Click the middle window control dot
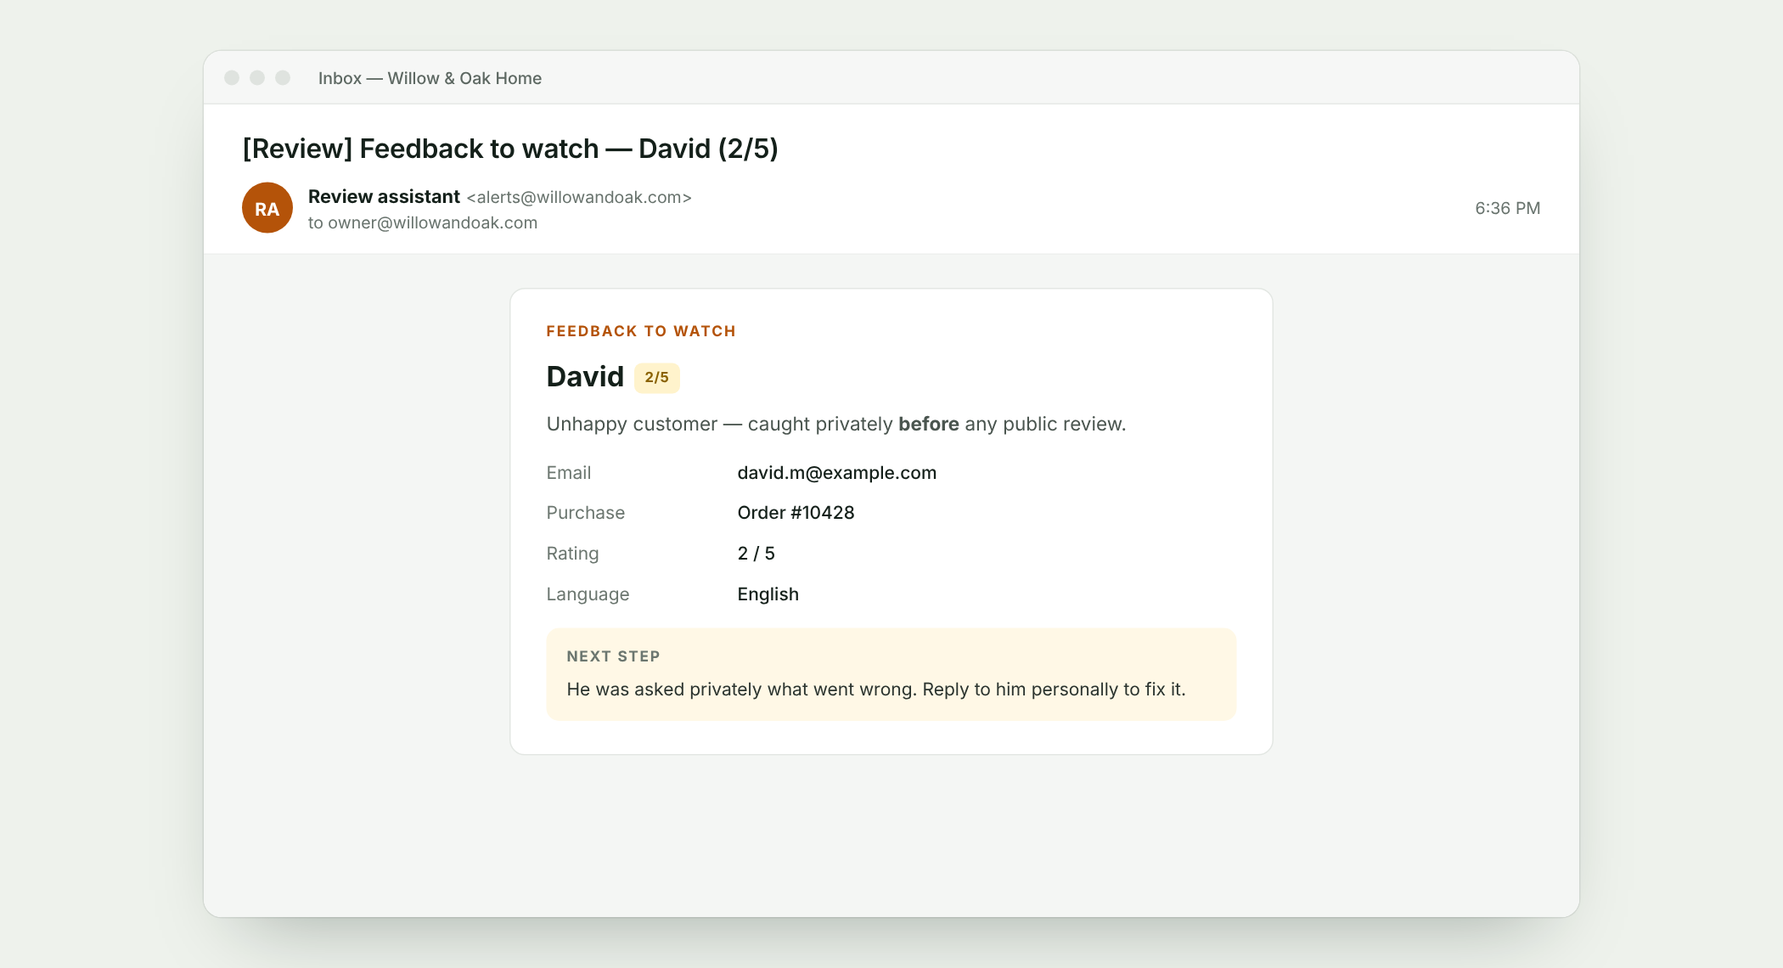Image resolution: width=1783 pixels, height=968 pixels. (257, 78)
